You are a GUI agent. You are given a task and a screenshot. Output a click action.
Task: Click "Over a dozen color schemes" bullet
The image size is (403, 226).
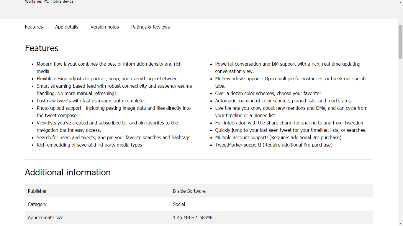click(268, 93)
